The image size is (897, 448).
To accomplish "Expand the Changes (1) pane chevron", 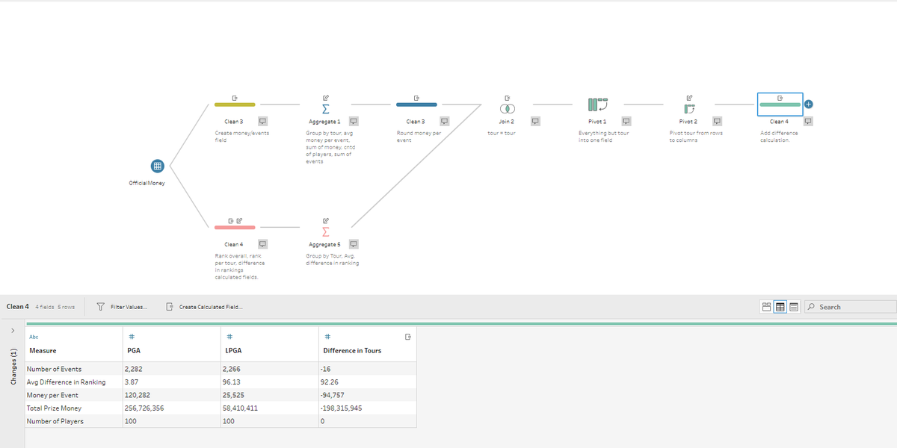I will point(11,330).
